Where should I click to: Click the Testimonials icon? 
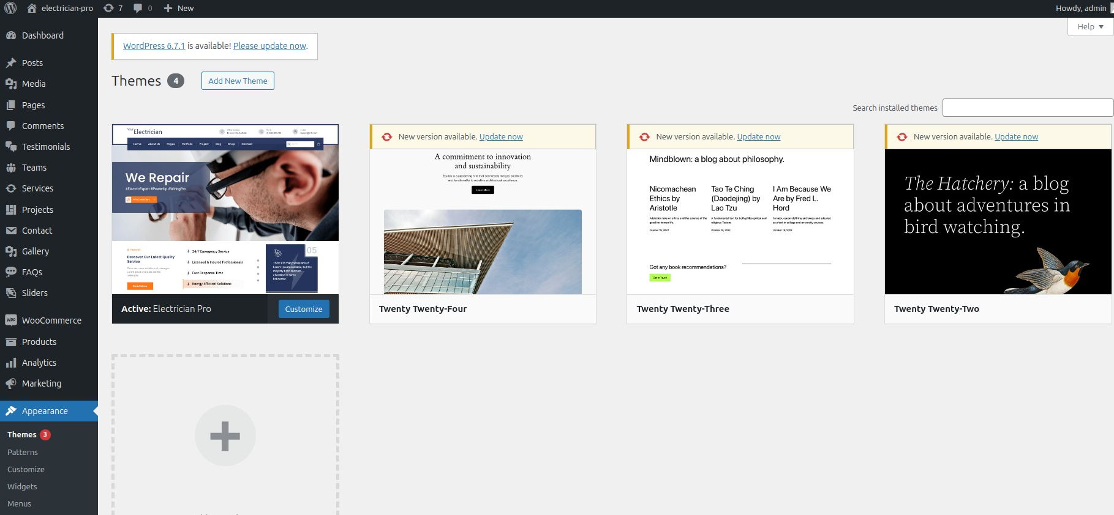[x=11, y=147]
